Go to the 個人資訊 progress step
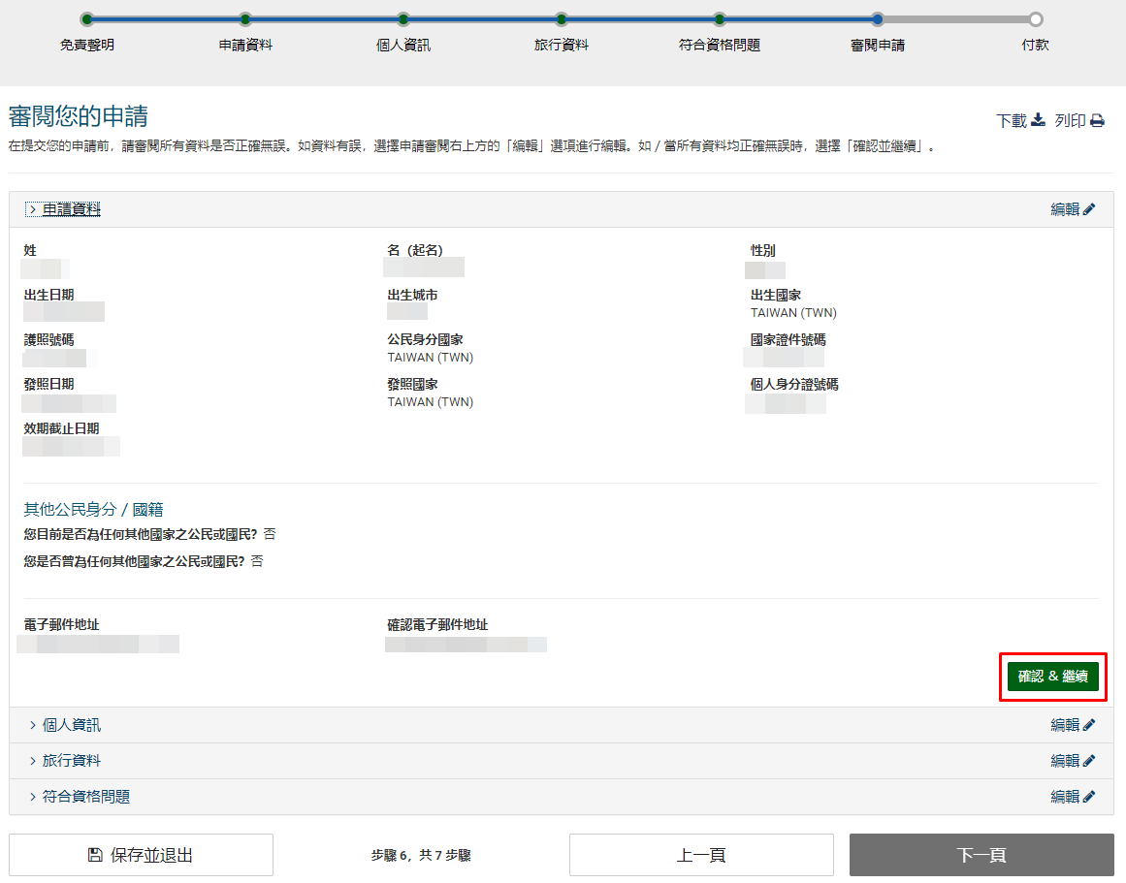1126x883 pixels. pyautogui.click(x=403, y=19)
